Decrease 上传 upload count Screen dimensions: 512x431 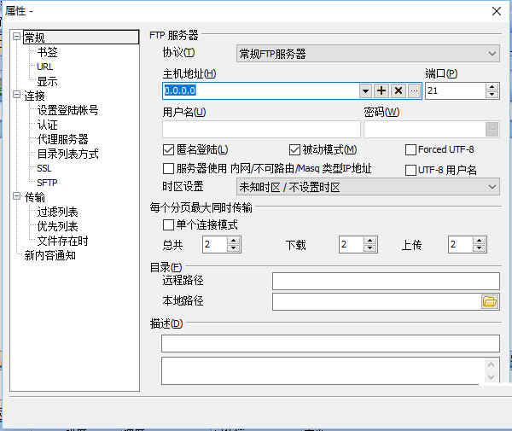point(479,248)
